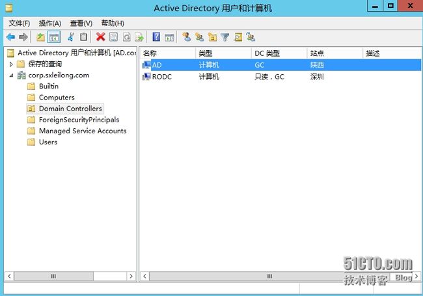
Task: Click left scroll arrow in tree pane
Action: [x=9, y=276]
